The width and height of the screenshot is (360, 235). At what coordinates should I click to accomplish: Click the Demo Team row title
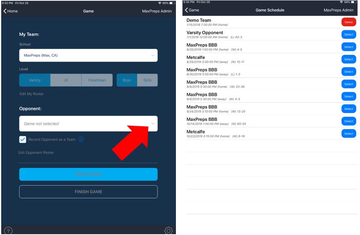pos(198,20)
